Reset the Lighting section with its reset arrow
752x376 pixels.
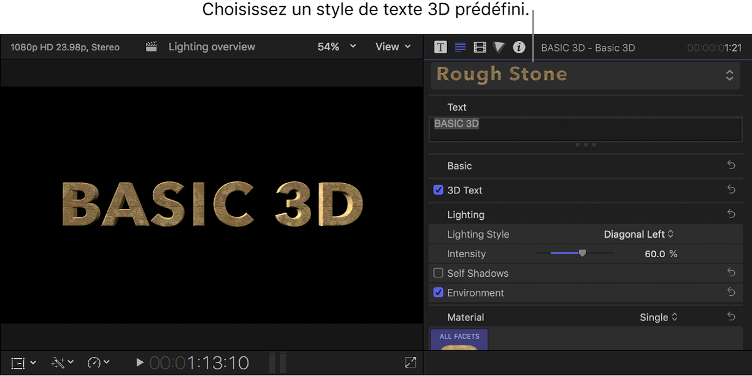click(731, 214)
